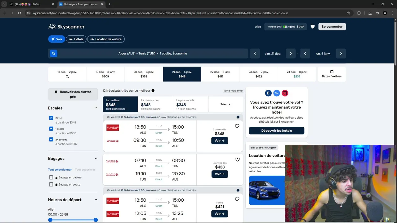Open the tab search dropdown in browser
The width and height of the screenshot is (397, 223).
(4, 4)
